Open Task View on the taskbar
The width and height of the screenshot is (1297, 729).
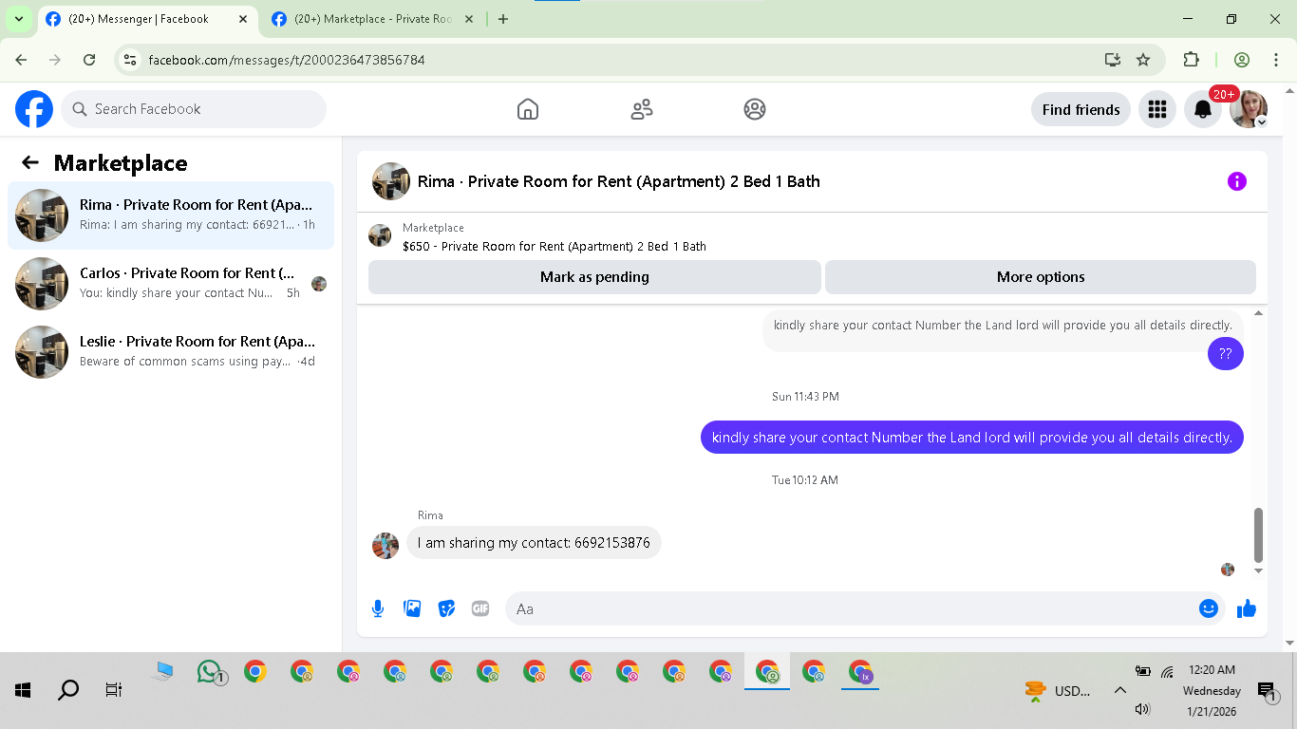tap(114, 690)
